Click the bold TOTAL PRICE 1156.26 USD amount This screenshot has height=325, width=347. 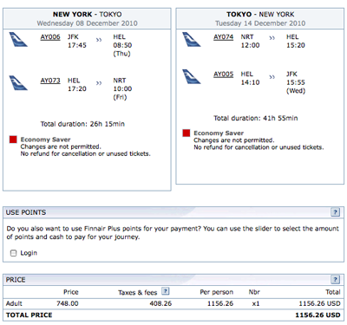click(x=318, y=315)
